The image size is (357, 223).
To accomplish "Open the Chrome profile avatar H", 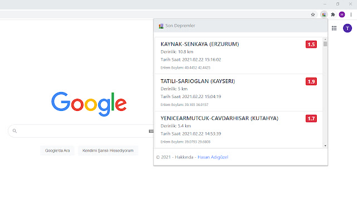I will tap(342, 14).
